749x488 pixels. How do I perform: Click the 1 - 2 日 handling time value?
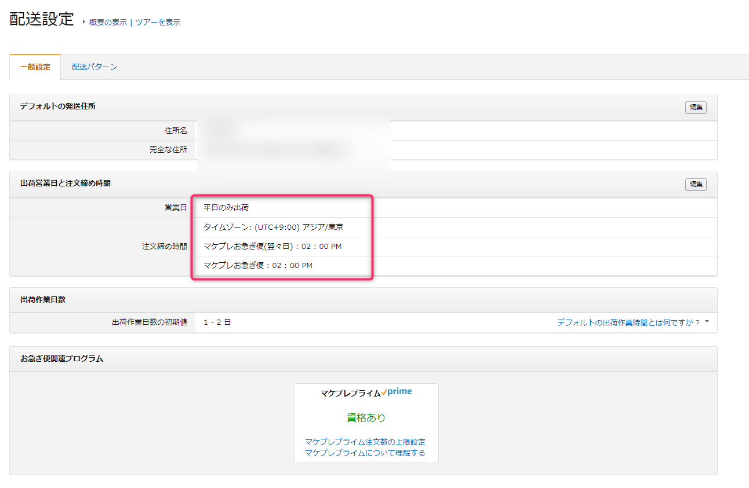point(217,322)
